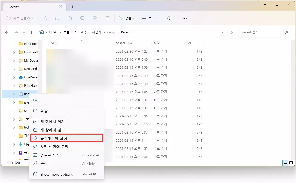Expand the OneDrive tree node
296x183 pixels.
coord(14,77)
